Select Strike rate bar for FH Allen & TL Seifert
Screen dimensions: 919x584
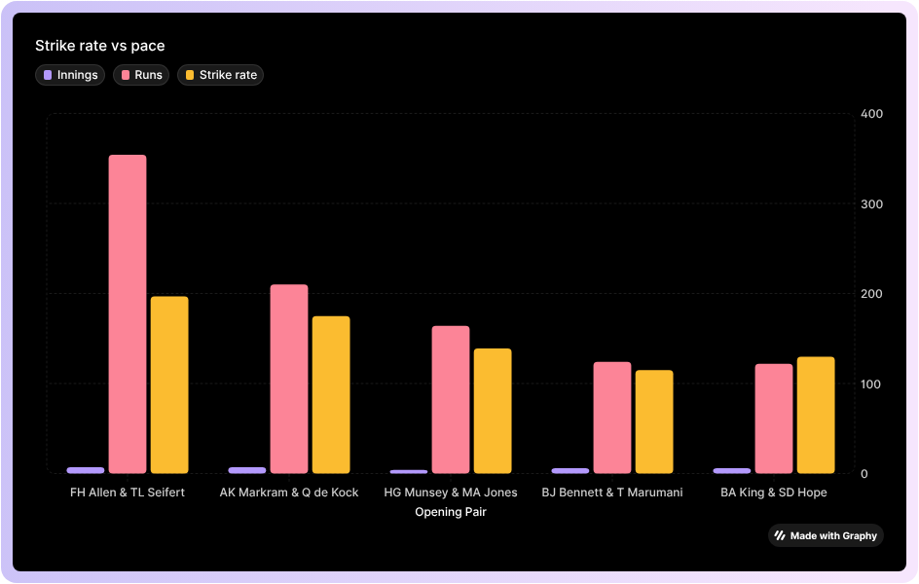coord(169,384)
